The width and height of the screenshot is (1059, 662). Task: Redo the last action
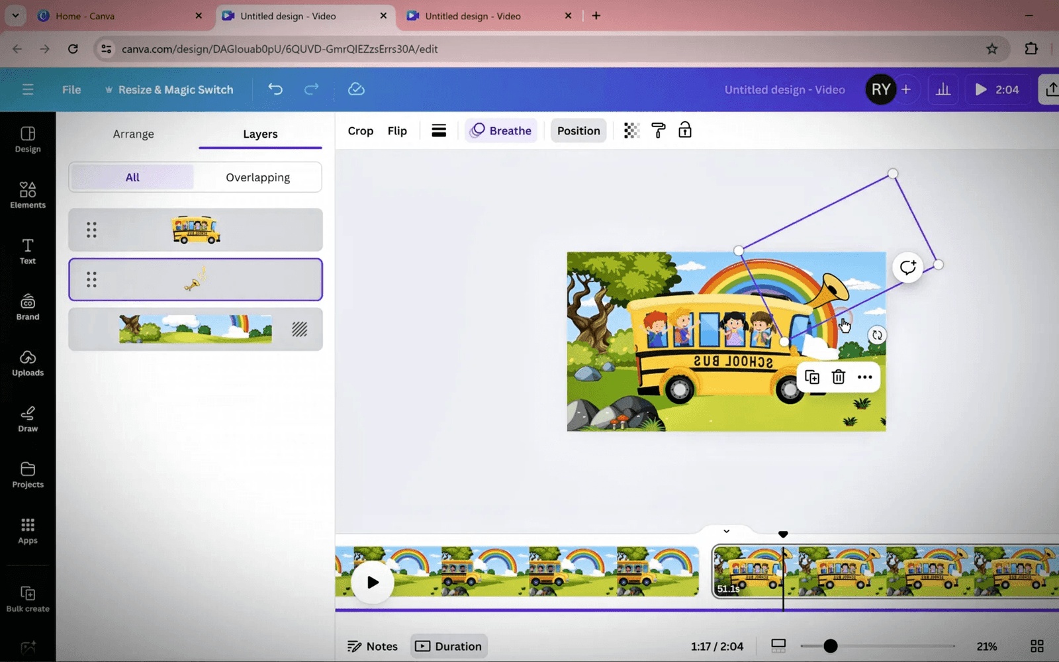[311, 89]
